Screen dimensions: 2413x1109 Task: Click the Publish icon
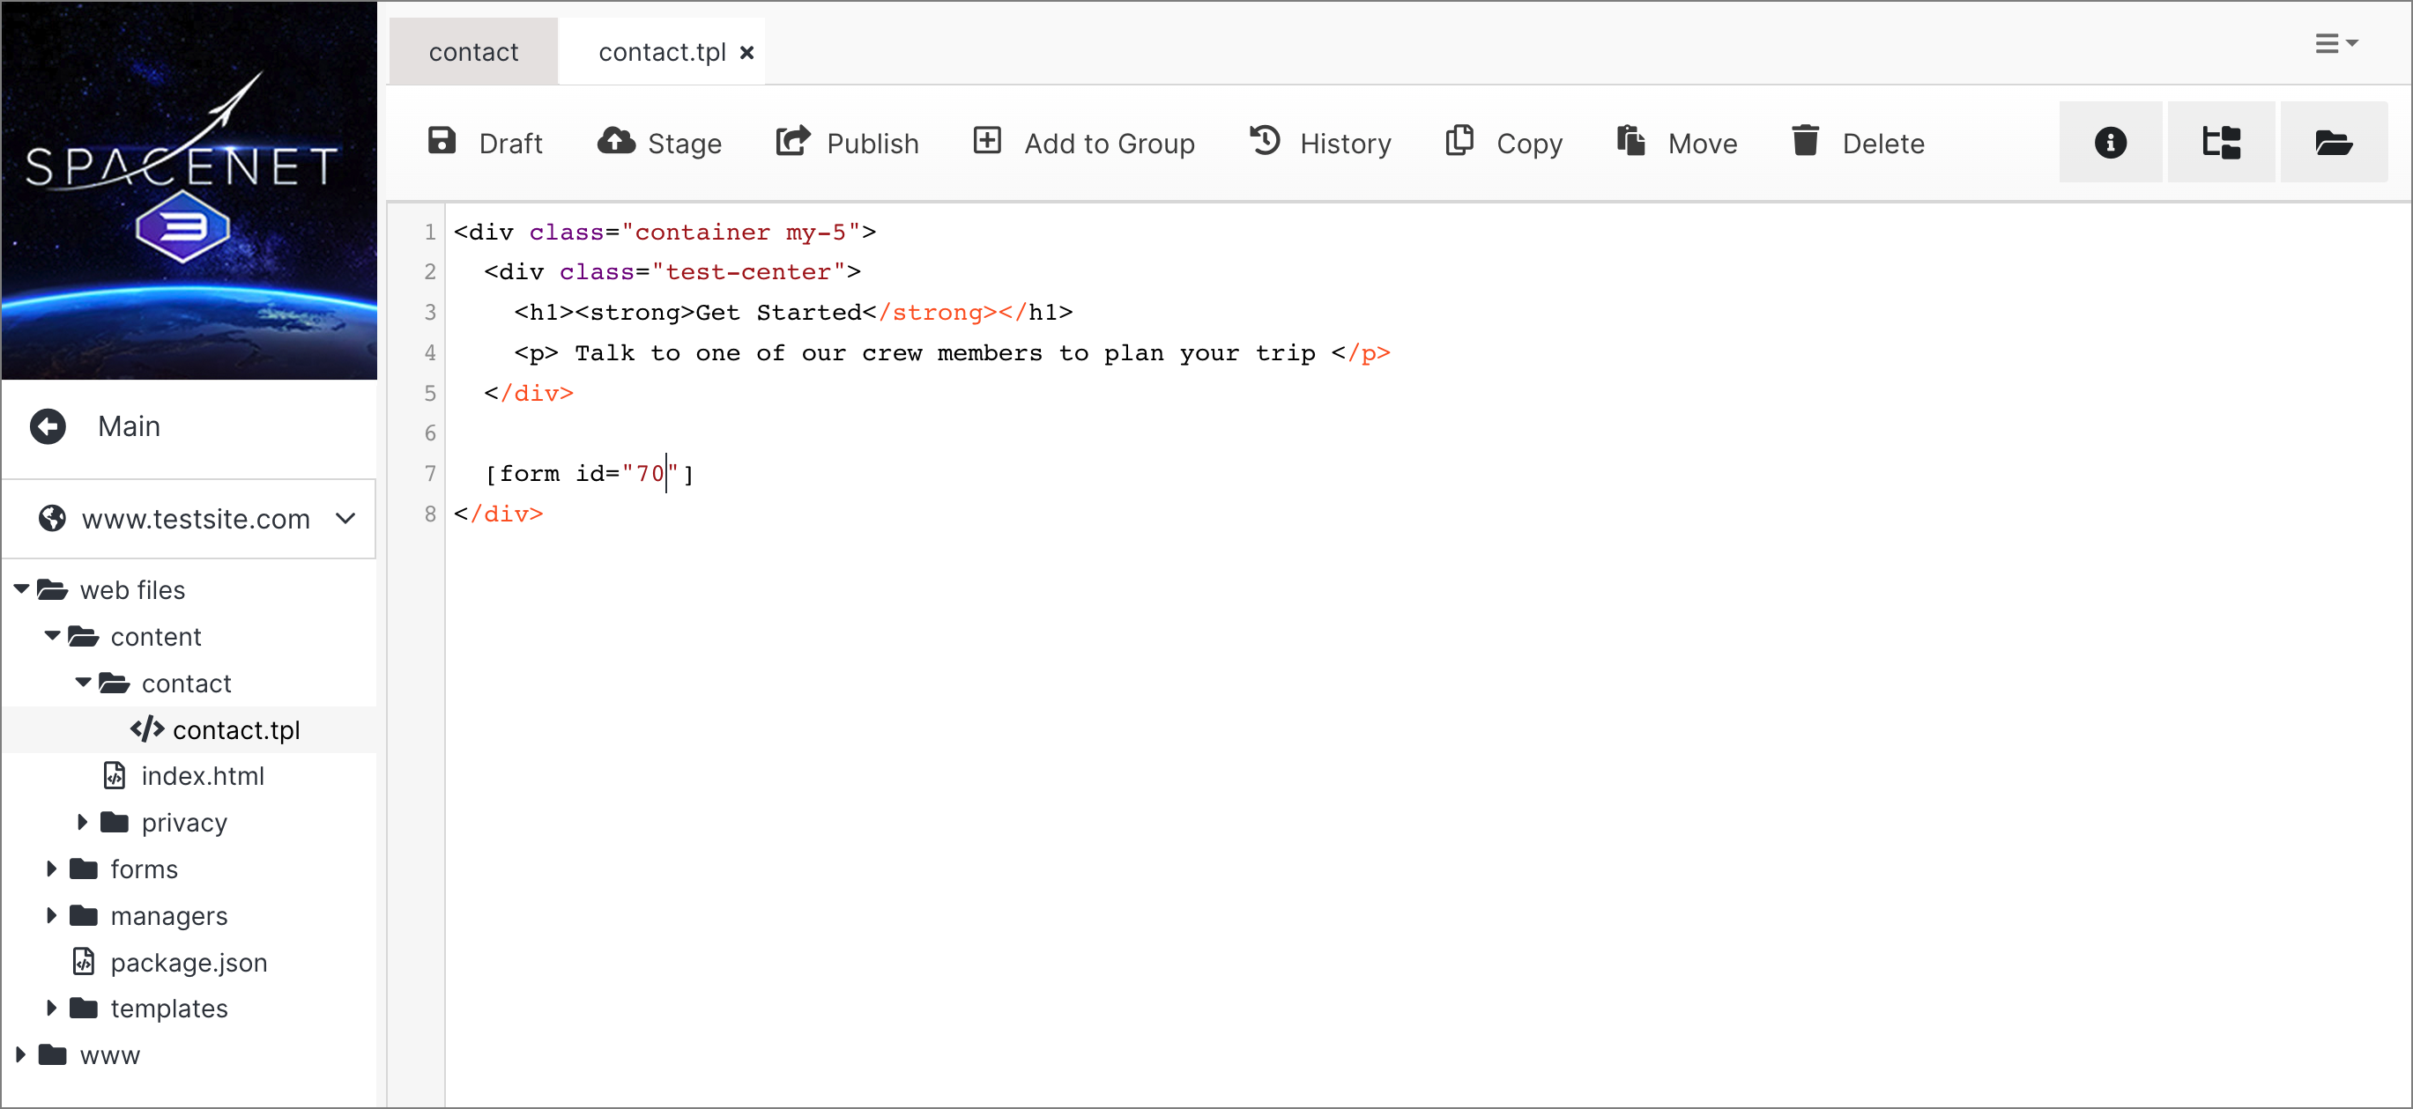(x=796, y=143)
